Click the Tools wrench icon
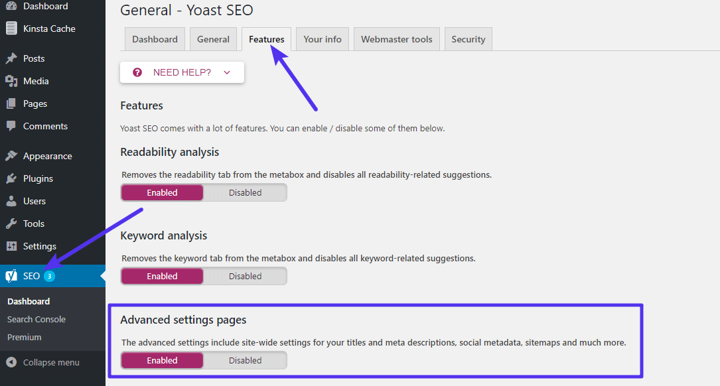720x386 pixels. click(x=10, y=224)
